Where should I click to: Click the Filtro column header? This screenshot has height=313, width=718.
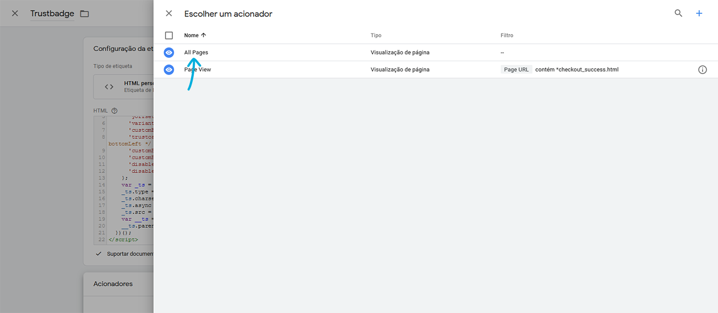pyautogui.click(x=507, y=36)
